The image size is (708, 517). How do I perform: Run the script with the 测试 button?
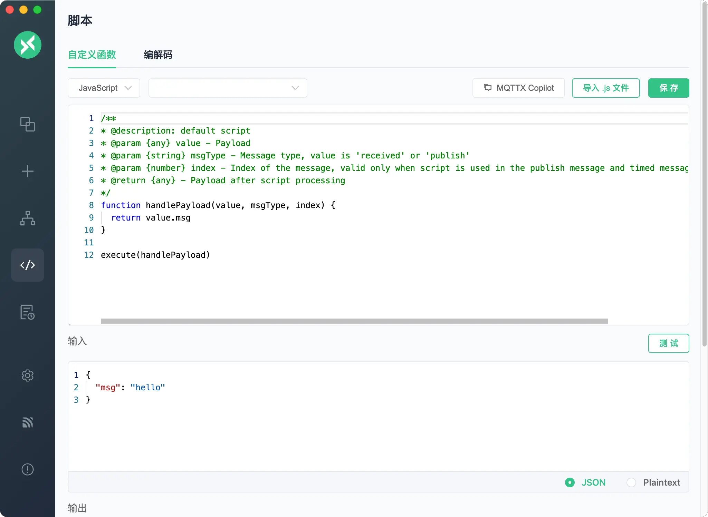668,343
